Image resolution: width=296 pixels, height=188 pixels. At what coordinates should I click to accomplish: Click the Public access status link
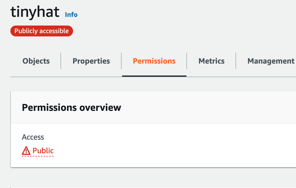tap(38, 151)
